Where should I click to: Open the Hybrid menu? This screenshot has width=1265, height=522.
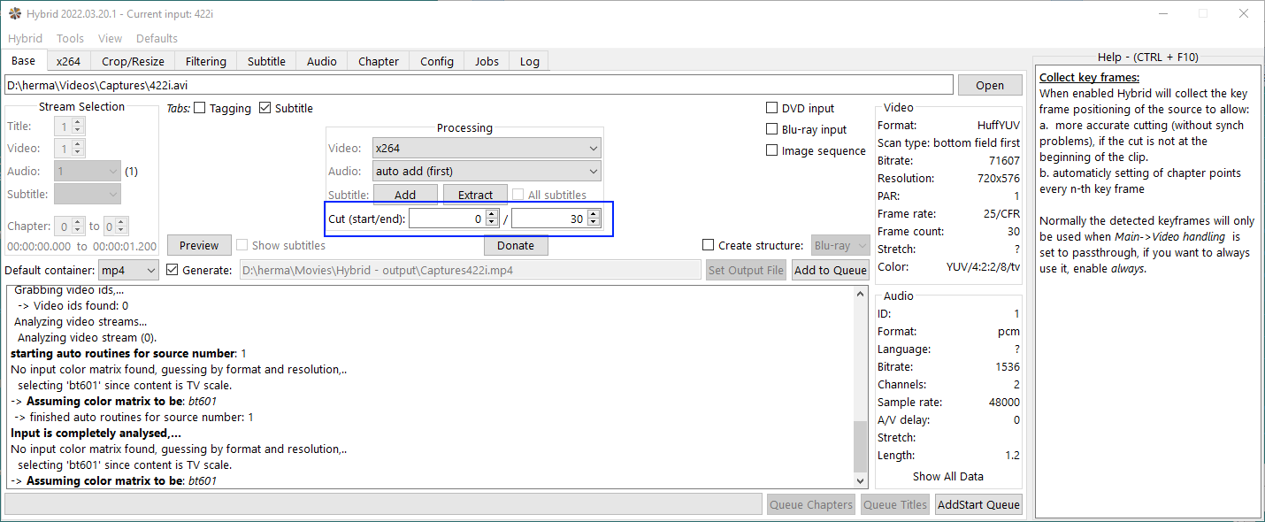click(25, 38)
